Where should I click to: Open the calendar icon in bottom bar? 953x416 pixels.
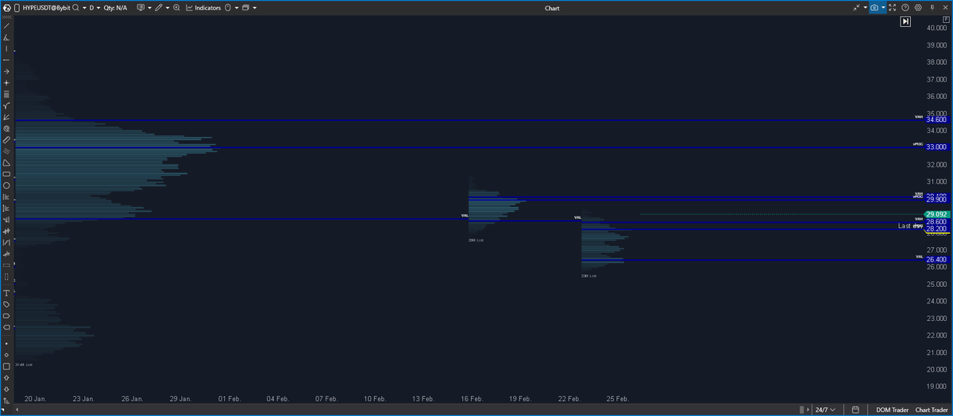(855, 410)
